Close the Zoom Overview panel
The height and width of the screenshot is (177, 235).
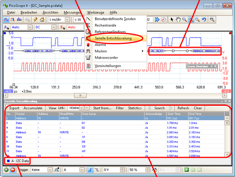[215, 66]
